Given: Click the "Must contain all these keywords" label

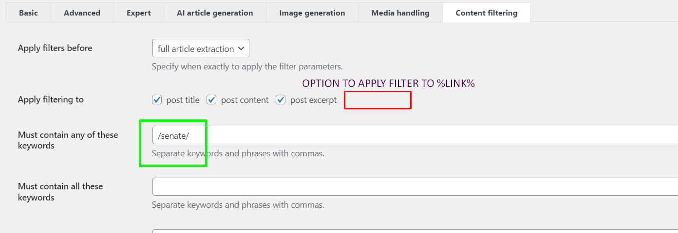Looking at the screenshot, I should click(60, 192).
